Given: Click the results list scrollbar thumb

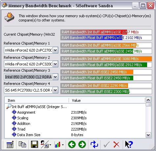Looking at the screenshot, I should click(148, 104).
